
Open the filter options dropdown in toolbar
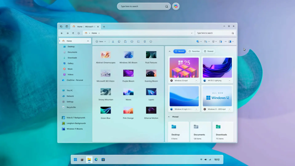point(214,41)
